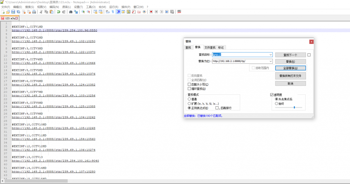Toggle Word Wrap toolbar icon

(x=108, y=12)
